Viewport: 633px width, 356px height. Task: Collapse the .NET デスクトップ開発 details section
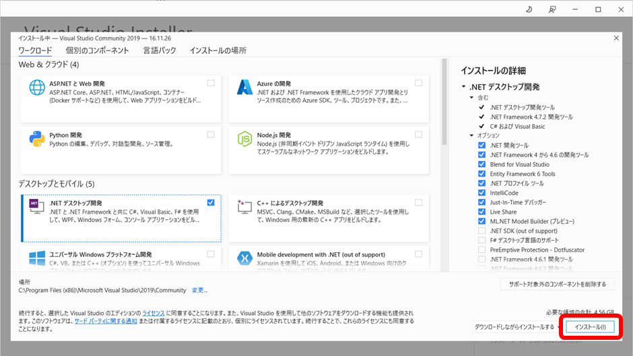(463, 87)
